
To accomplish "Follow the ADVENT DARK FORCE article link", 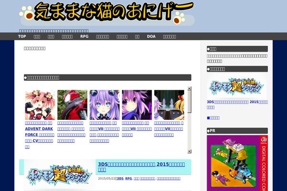I will (x=40, y=135).
